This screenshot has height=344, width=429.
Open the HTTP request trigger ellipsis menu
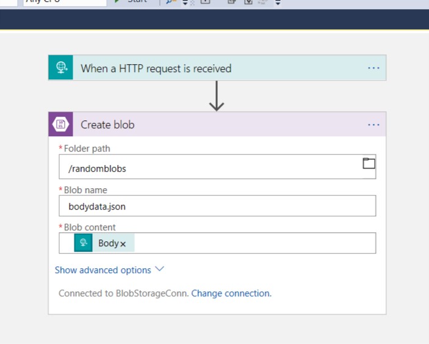click(373, 68)
